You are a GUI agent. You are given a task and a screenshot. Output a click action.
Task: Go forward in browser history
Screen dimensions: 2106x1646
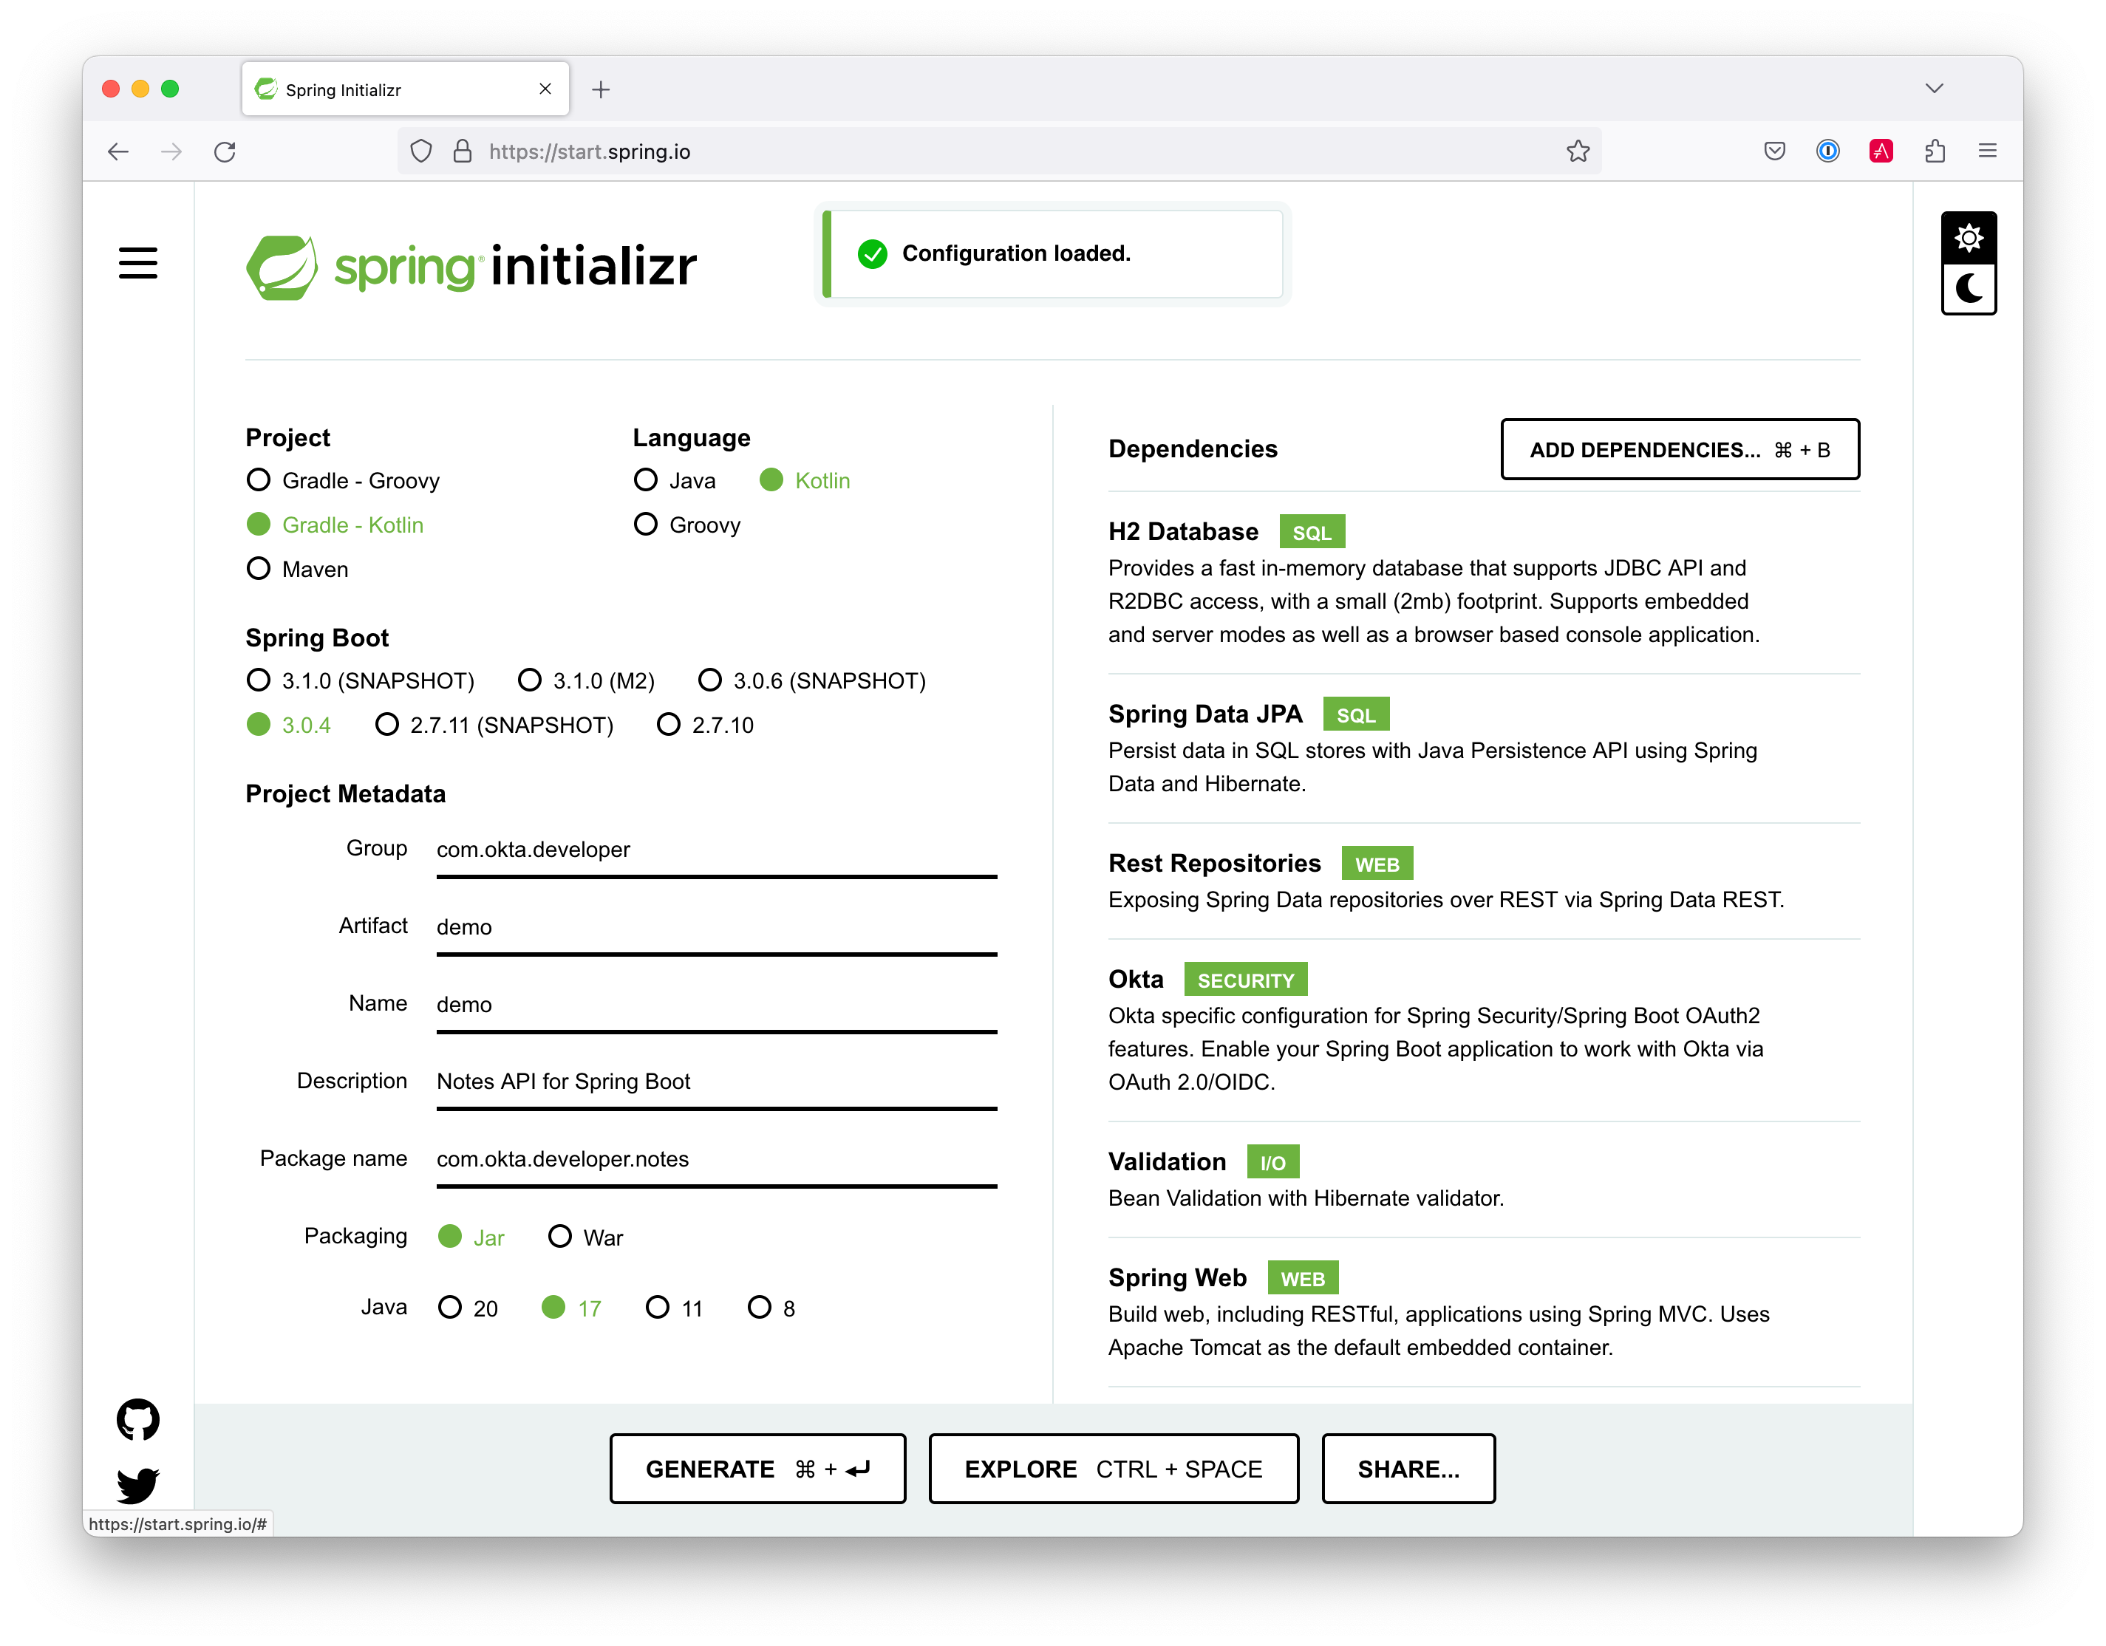[171, 151]
